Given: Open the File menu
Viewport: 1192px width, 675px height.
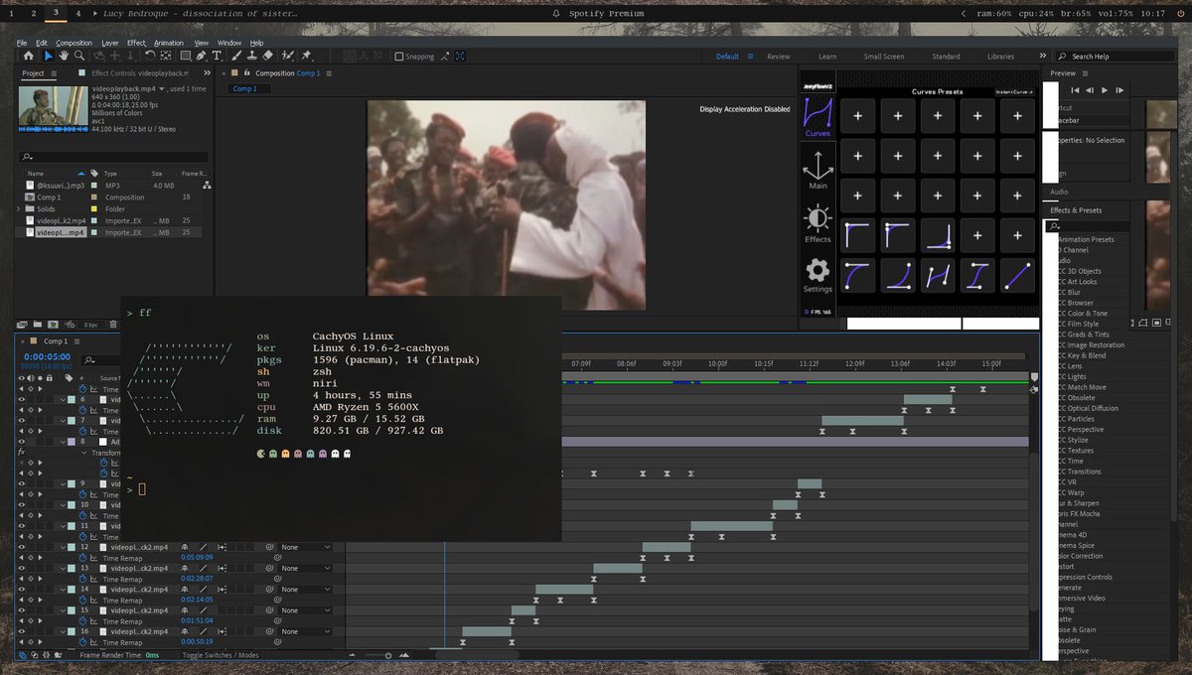Looking at the screenshot, I should coord(22,43).
